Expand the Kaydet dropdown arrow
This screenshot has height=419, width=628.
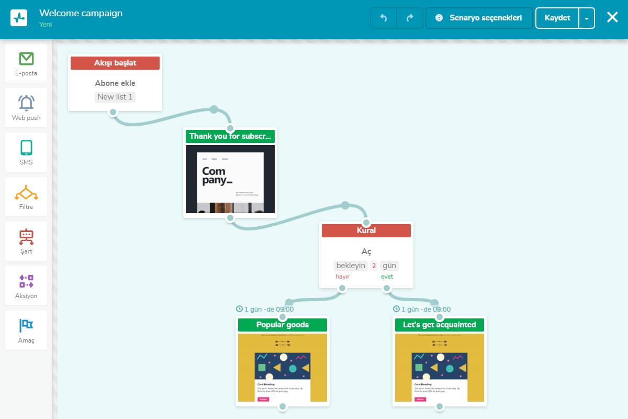(587, 18)
